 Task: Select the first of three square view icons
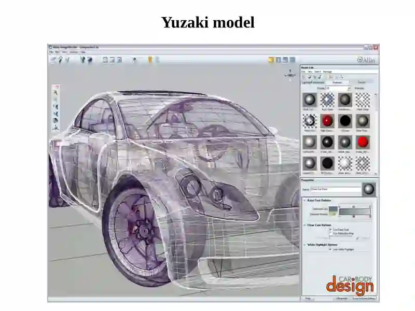tap(105, 60)
